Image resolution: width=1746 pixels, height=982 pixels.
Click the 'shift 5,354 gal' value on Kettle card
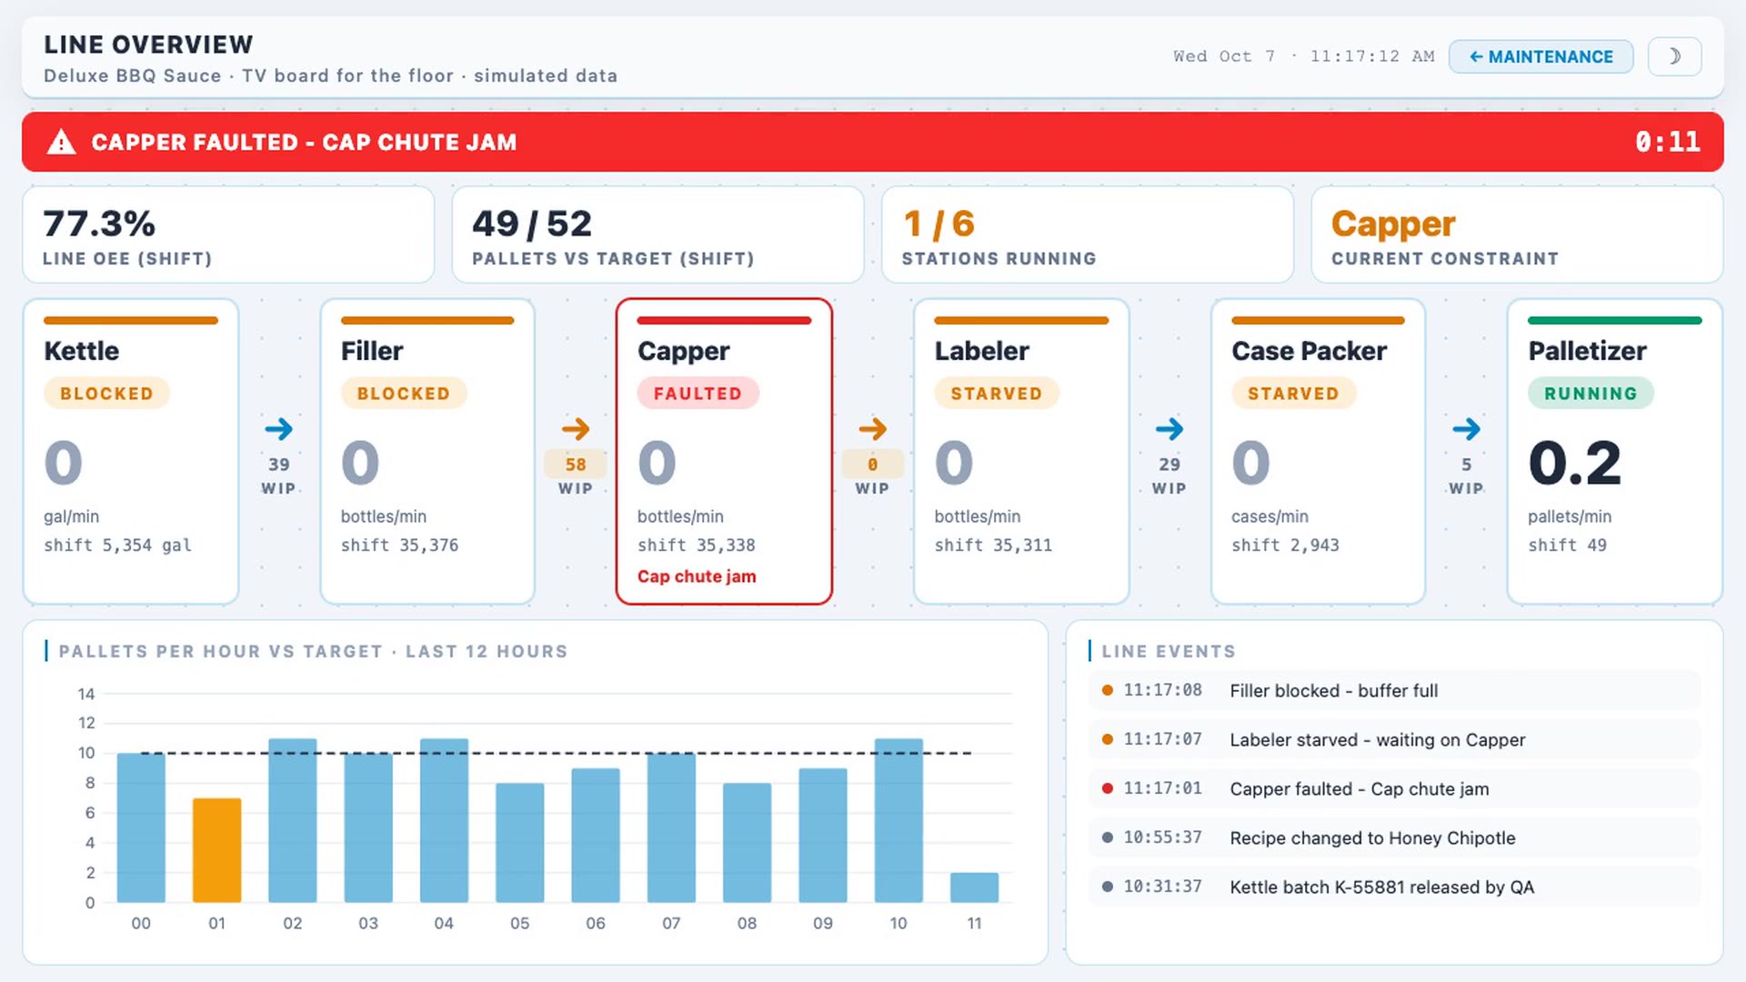tap(117, 545)
